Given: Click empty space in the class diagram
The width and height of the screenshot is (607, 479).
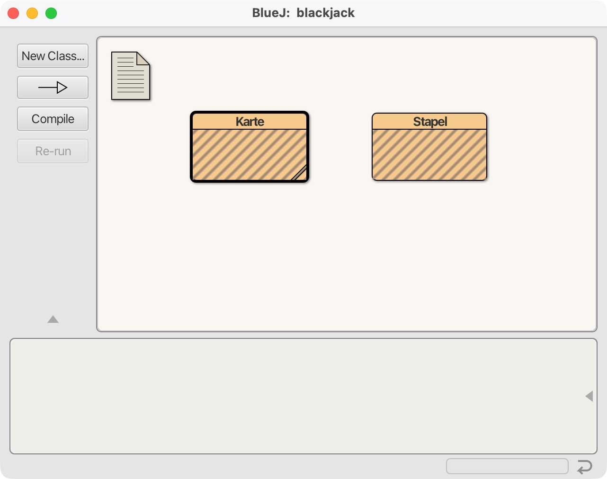Looking at the screenshot, I should pos(346,256).
